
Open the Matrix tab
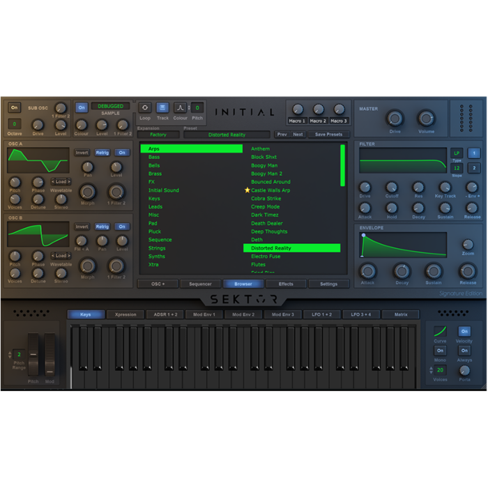click(401, 314)
